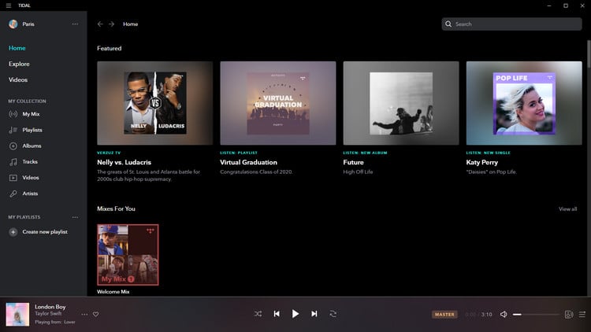
Task: Click the Lover album in Playing from
Action: point(69,323)
